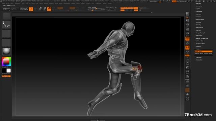Open the Dots stroke type thumbnail
Image resolution: width=216 pixels, height=121 pixels.
coord(6,25)
